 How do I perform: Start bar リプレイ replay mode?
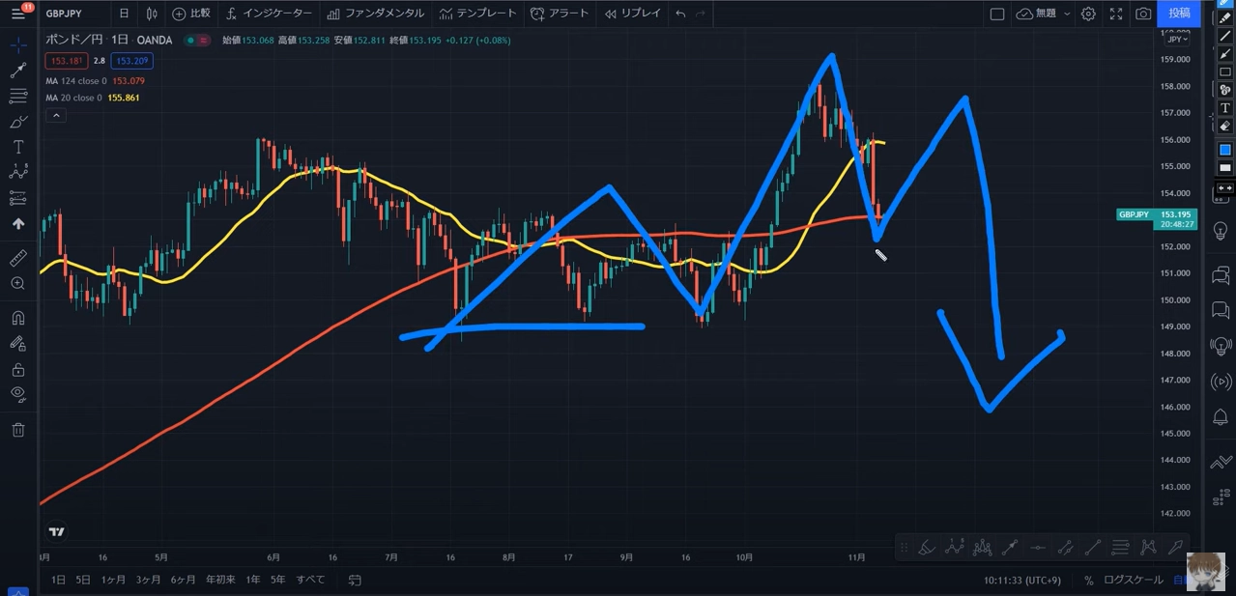(634, 14)
